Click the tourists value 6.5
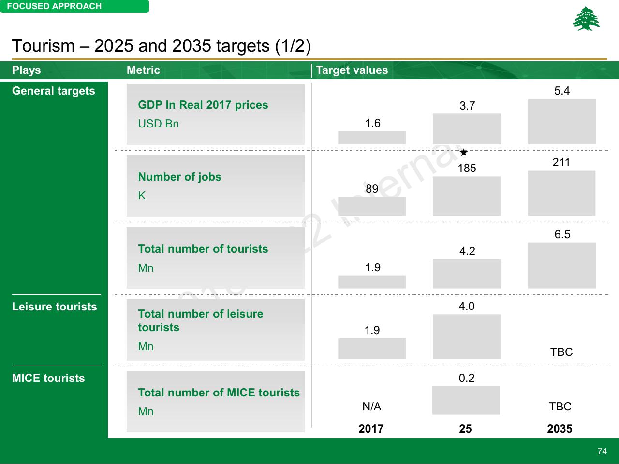This screenshot has width=619, height=464. pyautogui.click(x=562, y=234)
